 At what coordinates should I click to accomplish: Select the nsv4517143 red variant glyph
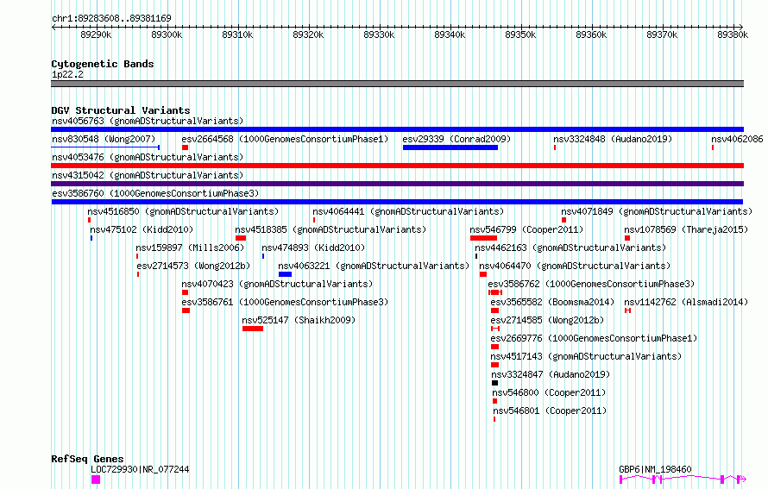(494, 365)
